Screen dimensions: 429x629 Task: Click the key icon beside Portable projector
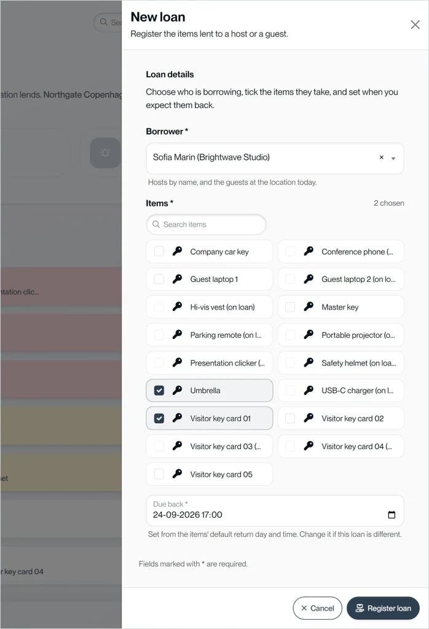(308, 335)
